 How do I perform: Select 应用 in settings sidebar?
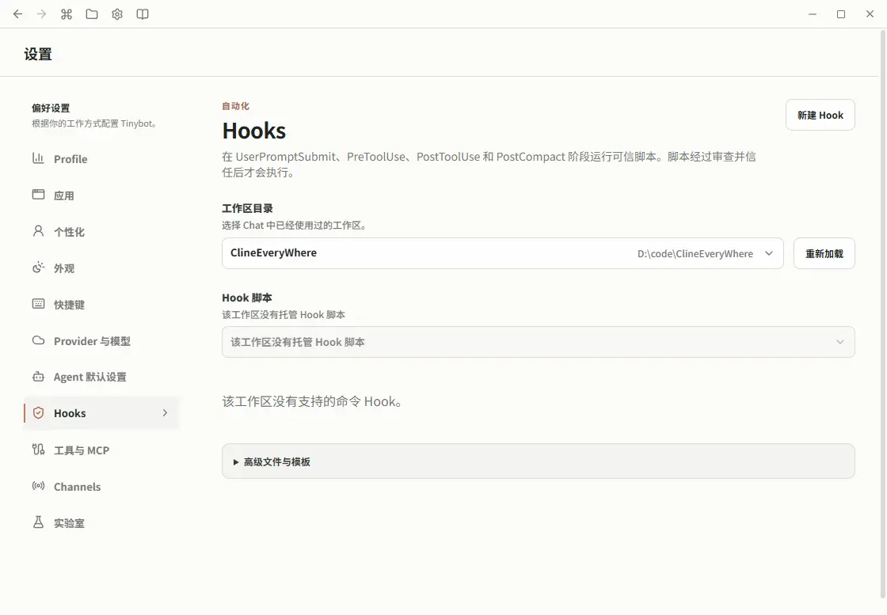pos(101,195)
